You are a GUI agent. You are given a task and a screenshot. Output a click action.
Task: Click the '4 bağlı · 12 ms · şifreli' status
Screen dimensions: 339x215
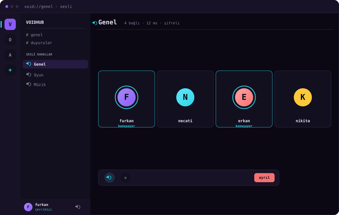tap(152, 23)
